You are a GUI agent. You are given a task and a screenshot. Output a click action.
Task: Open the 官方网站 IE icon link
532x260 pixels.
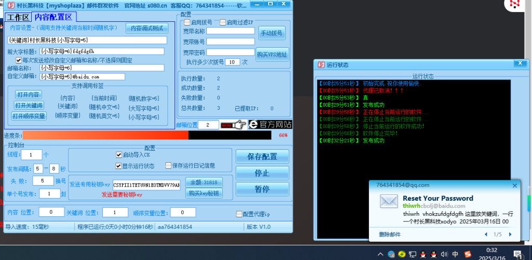(x=270, y=125)
